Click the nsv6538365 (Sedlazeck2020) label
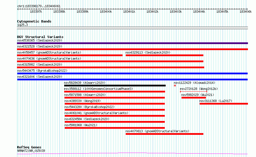The width and height of the screenshot is (256, 157). 40,40
